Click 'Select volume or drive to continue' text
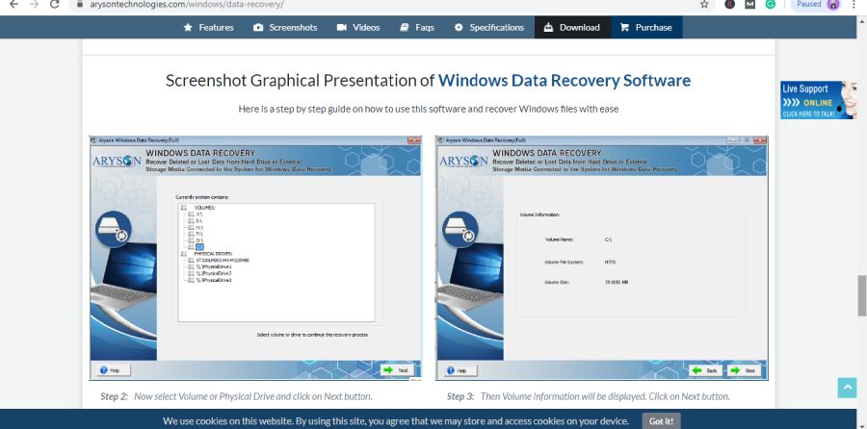The height and width of the screenshot is (429, 867). [x=312, y=335]
